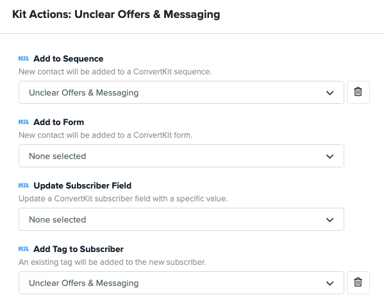Click the Add to Form heading
This screenshot has height=302, width=384.
pos(59,122)
